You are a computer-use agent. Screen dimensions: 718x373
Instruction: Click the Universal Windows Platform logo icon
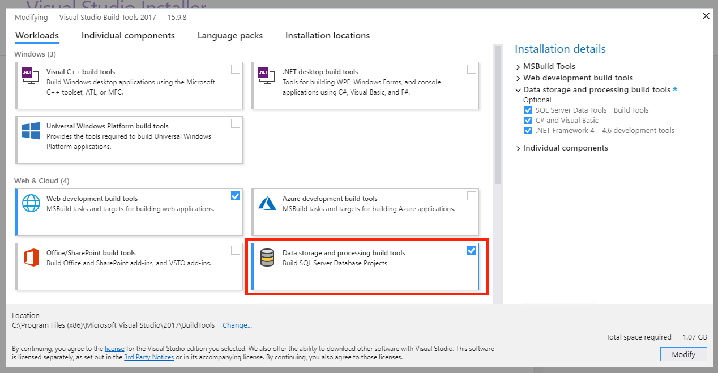31,130
